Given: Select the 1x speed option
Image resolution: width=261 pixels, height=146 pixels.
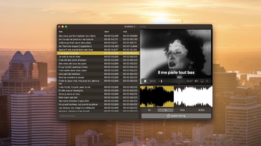Looking at the screenshot, I should (x=165, y=110).
